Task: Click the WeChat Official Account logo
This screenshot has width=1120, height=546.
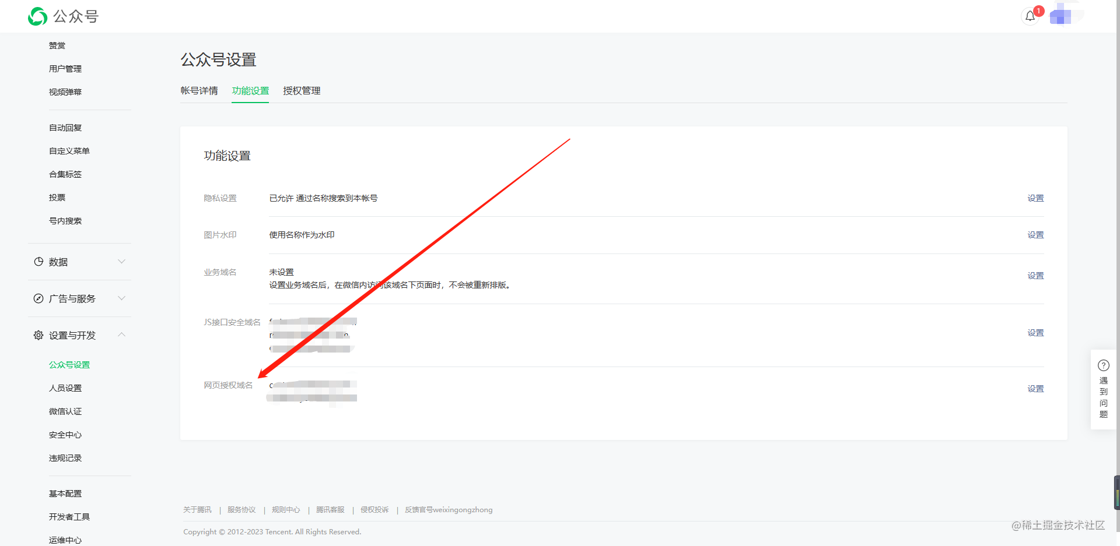Action: tap(63, 16)
